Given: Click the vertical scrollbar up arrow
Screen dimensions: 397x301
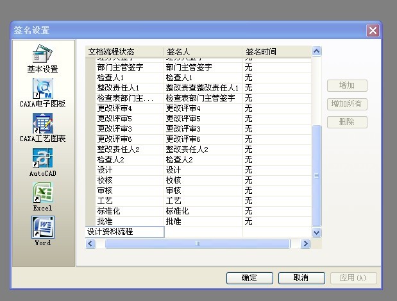Looking at the screenshot, I should point(316,51).
